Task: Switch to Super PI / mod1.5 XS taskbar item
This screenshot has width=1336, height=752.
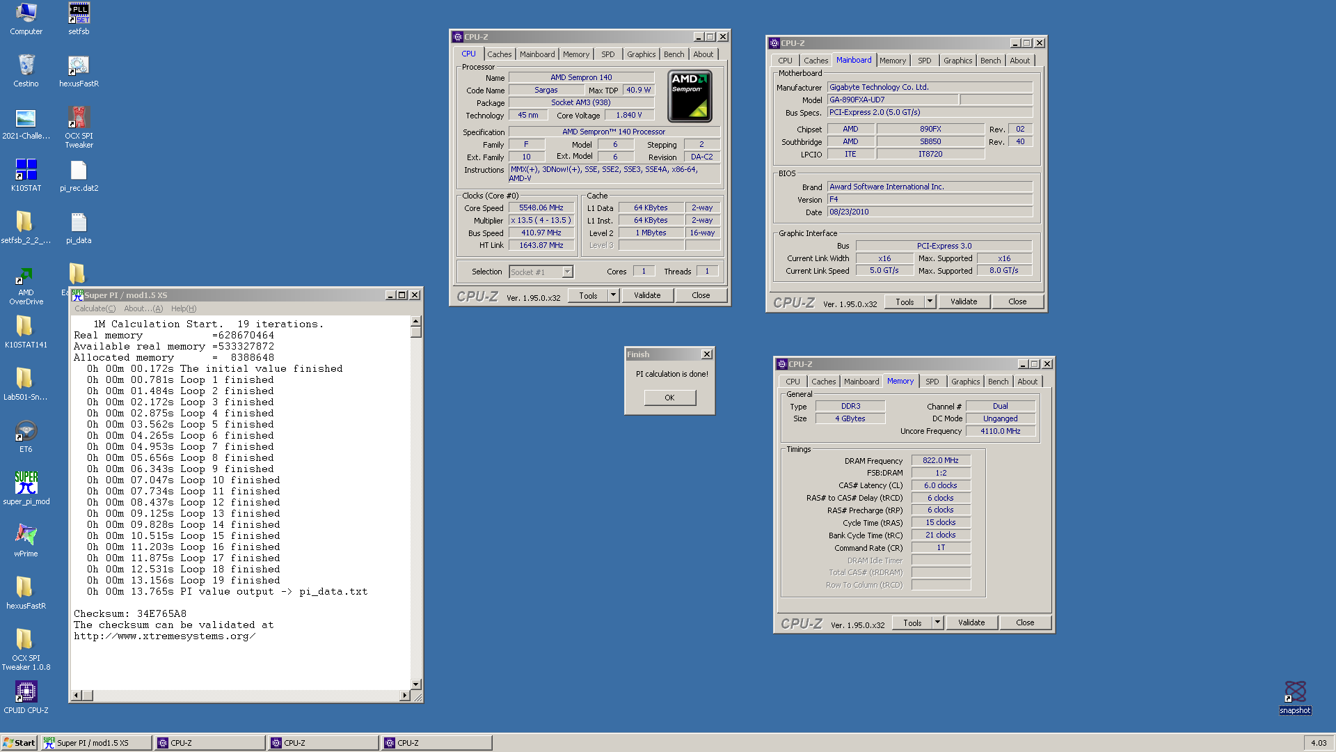Action: (x=96, y=743)
